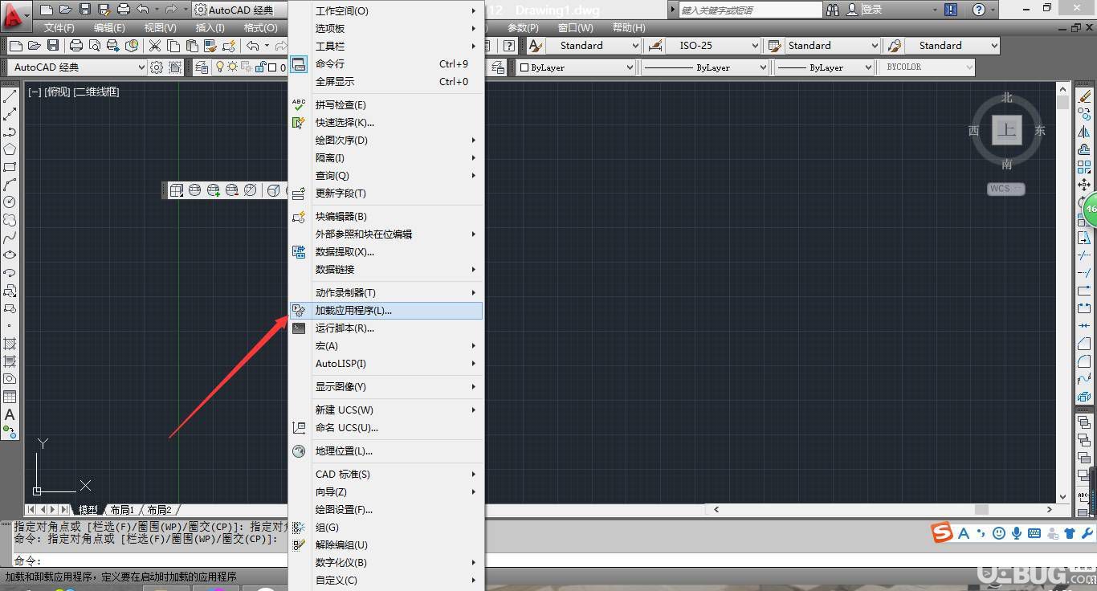Image resolution: width=1097 pixels, height=591 pixels.
Task: Open the 文件(F) menu
Action: [59, 28]
